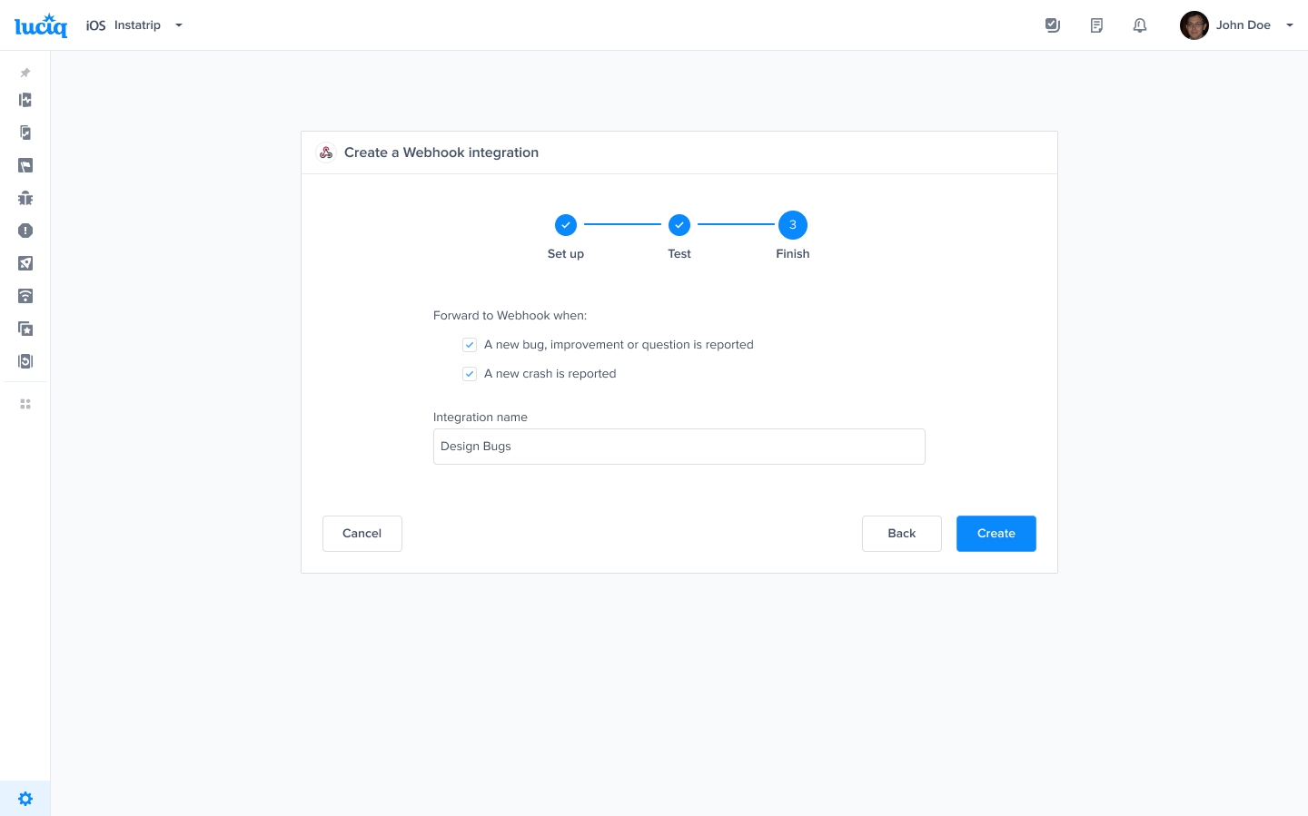Open the document notes icon in header
The image size is (1308, 816).
point(1096,25)
